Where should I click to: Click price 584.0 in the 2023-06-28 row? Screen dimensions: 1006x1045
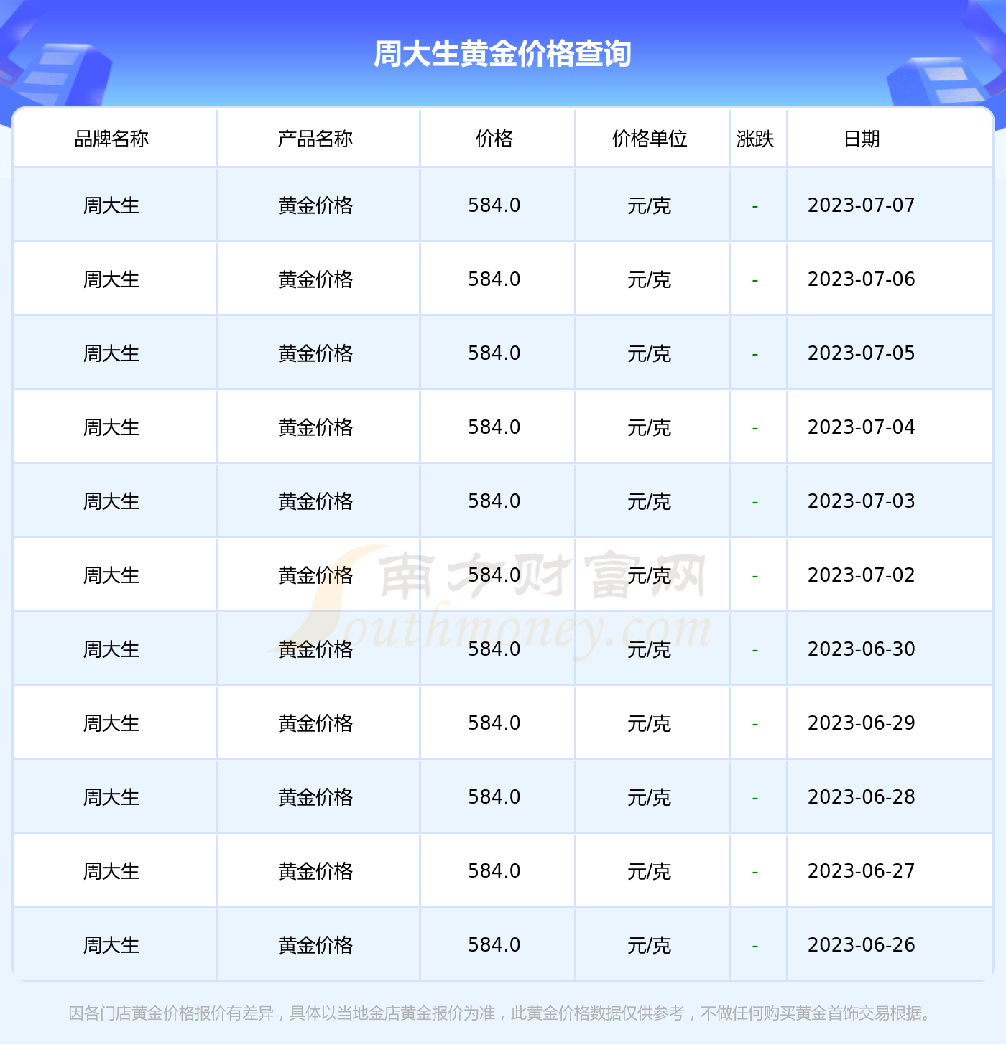click(494, 797)
